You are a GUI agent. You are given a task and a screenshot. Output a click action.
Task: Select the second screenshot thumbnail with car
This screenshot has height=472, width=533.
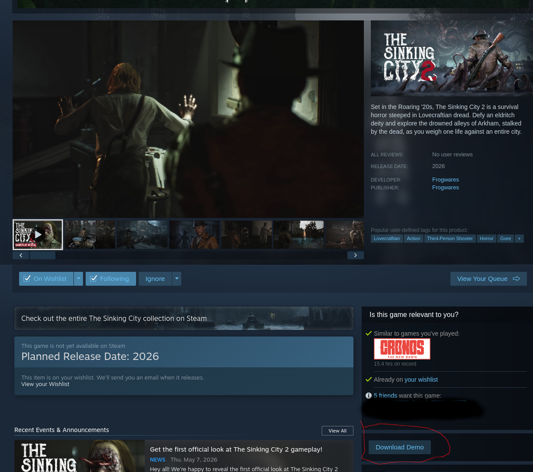pos(90,234)
